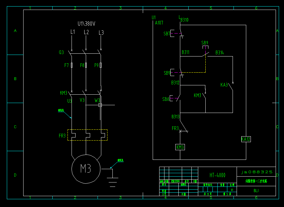This screenshot has height=207, width=284.
Task: Select the 比例 scale header cell
Action: 232,185
